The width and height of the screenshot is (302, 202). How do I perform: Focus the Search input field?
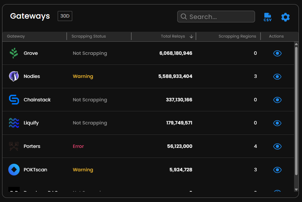[x=216, y=17]
